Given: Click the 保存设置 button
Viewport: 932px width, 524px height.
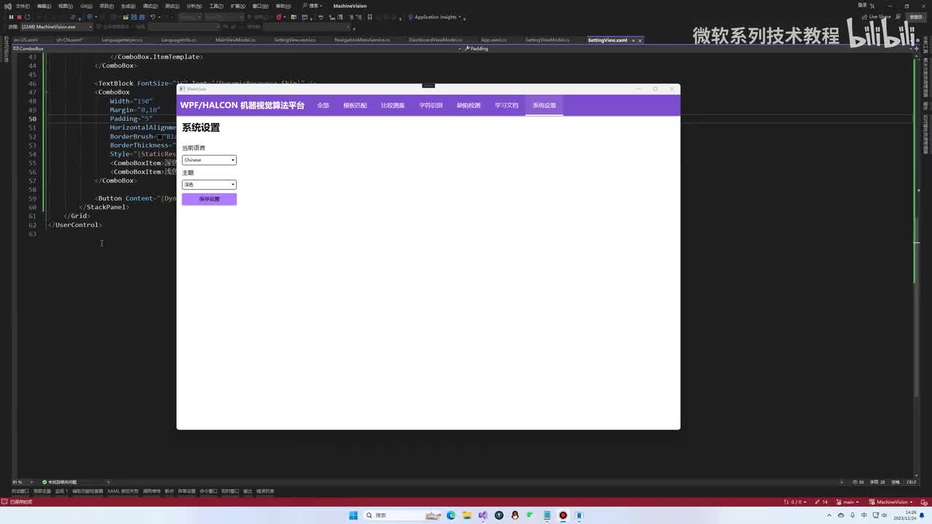Looking at the screenshot, I should pyautogui.click(x=209, y=199).
